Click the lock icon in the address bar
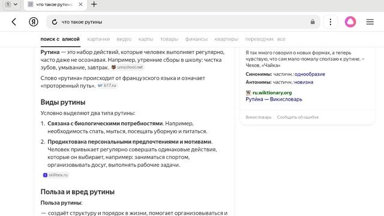384x216 pixels. click(x=313, y=22)
